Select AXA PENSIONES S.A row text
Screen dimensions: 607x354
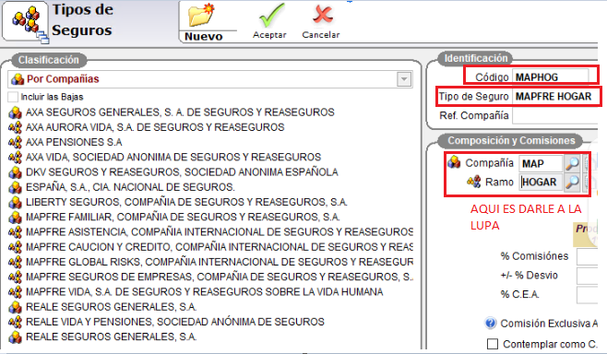74,142
